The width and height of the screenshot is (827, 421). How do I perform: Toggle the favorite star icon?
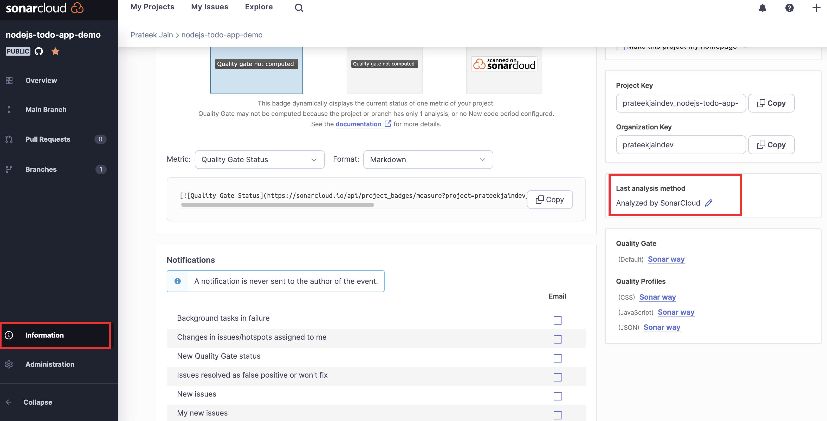(x=55, y=51)
